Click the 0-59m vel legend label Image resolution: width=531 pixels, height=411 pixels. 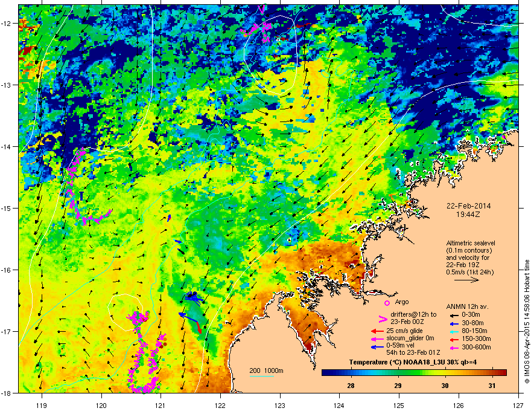pyautogui.click(x=400, y=346)
